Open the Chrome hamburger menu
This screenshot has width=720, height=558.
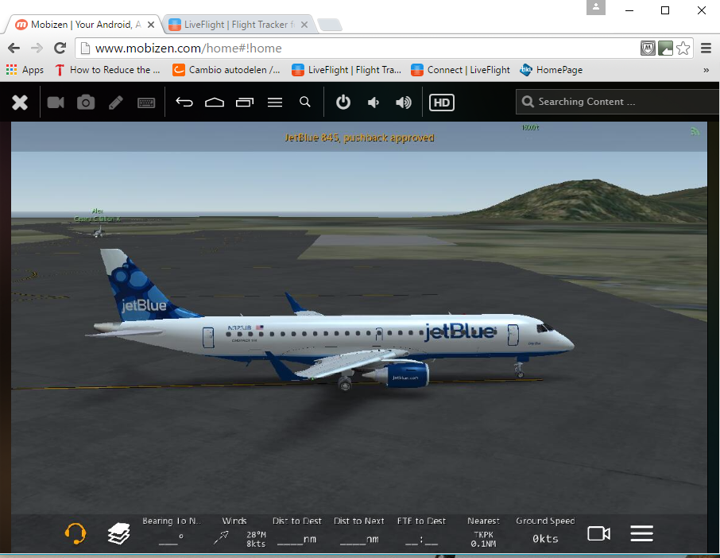(706, 48)
